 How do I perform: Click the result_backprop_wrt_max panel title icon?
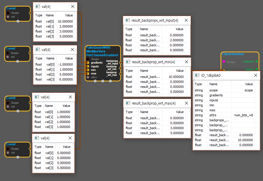click(128, 103)
